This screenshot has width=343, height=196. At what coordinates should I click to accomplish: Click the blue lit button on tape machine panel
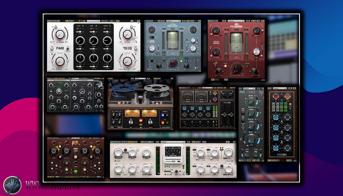click(163, 115)
